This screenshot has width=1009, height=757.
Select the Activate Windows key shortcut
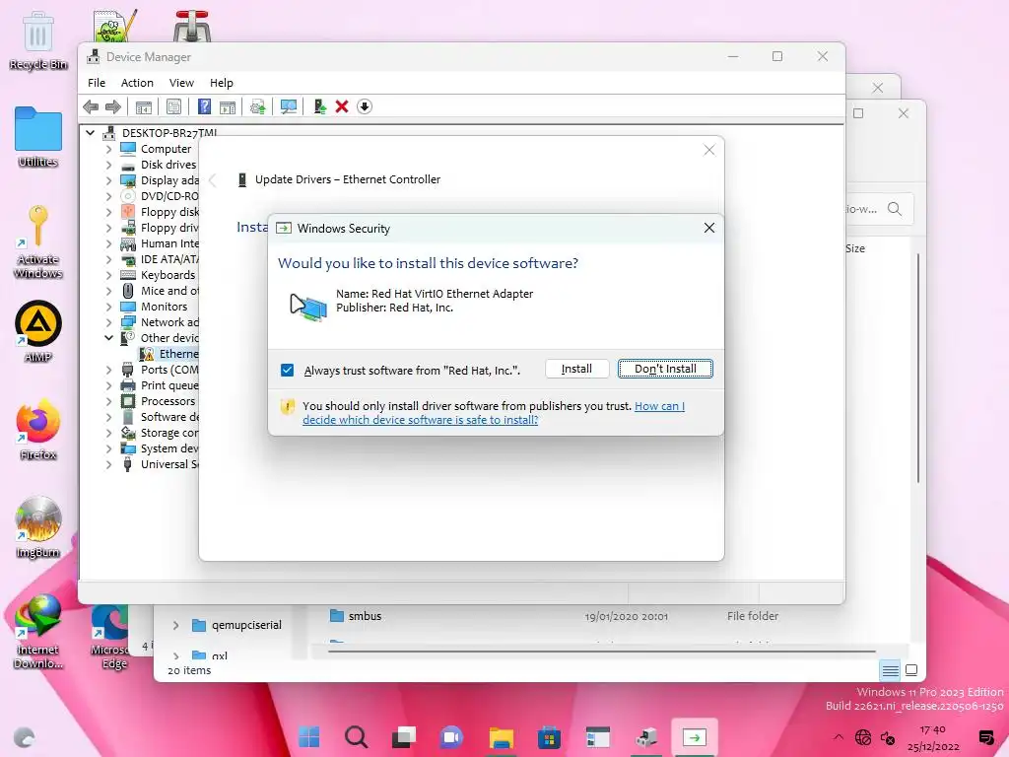pyautogui.click(x=38, y=242)
